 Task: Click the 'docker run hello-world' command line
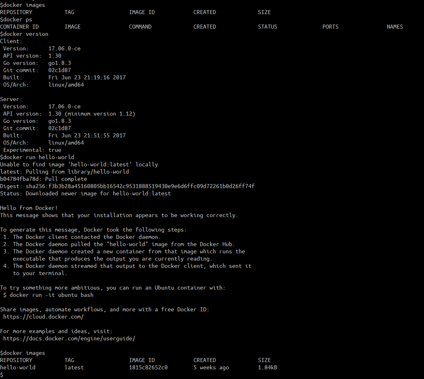coord(37,157)
